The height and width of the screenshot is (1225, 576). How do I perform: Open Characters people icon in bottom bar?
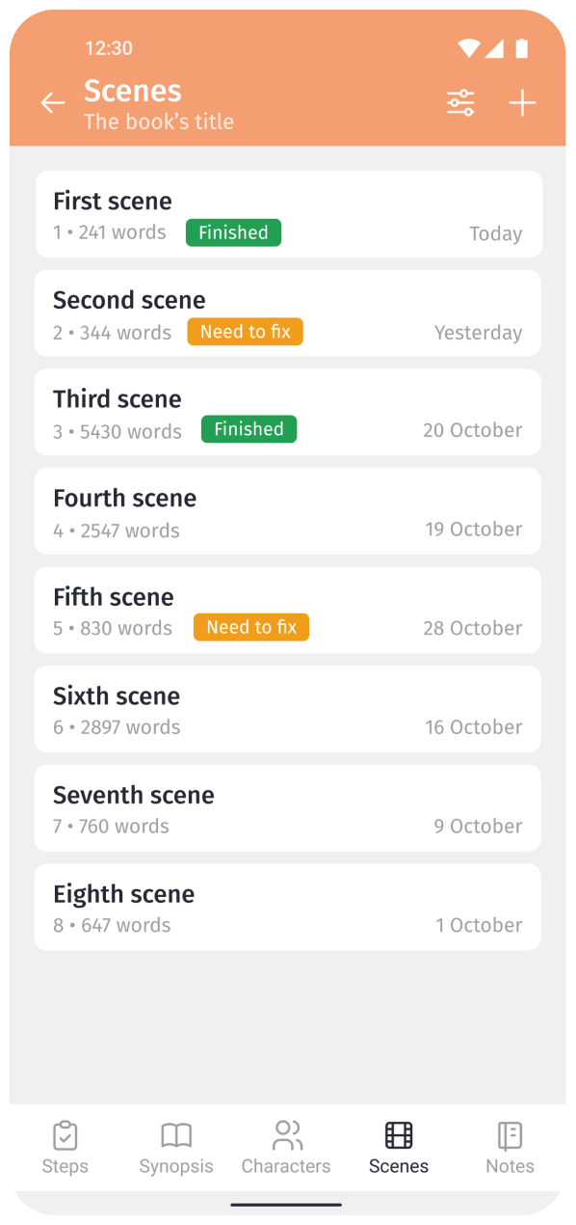[x=287, y=1135]
